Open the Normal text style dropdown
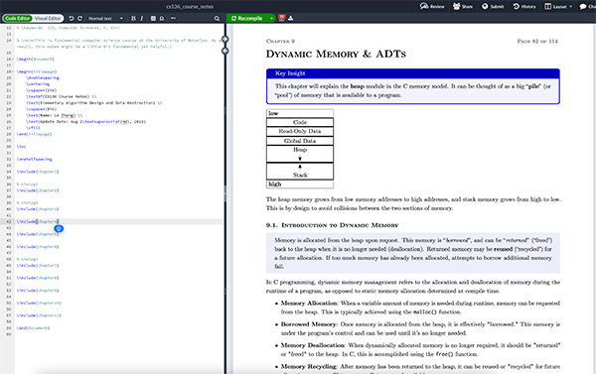The height and width of the screenshot is (374, 596). [x=105, y=18]
